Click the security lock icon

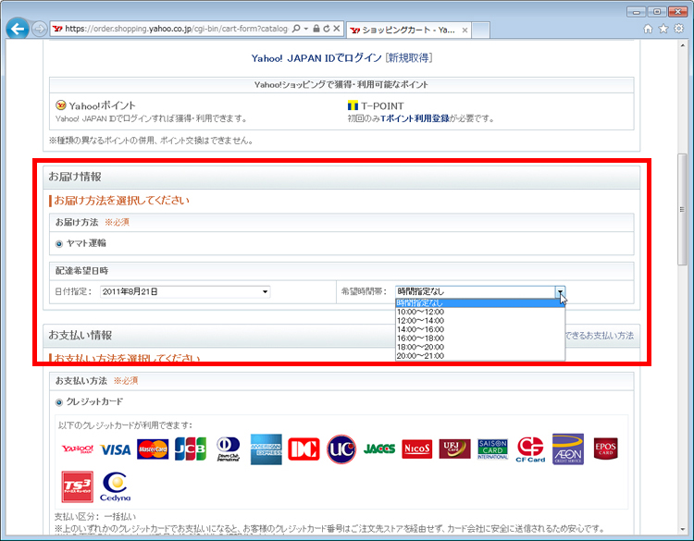coord(316,29)
